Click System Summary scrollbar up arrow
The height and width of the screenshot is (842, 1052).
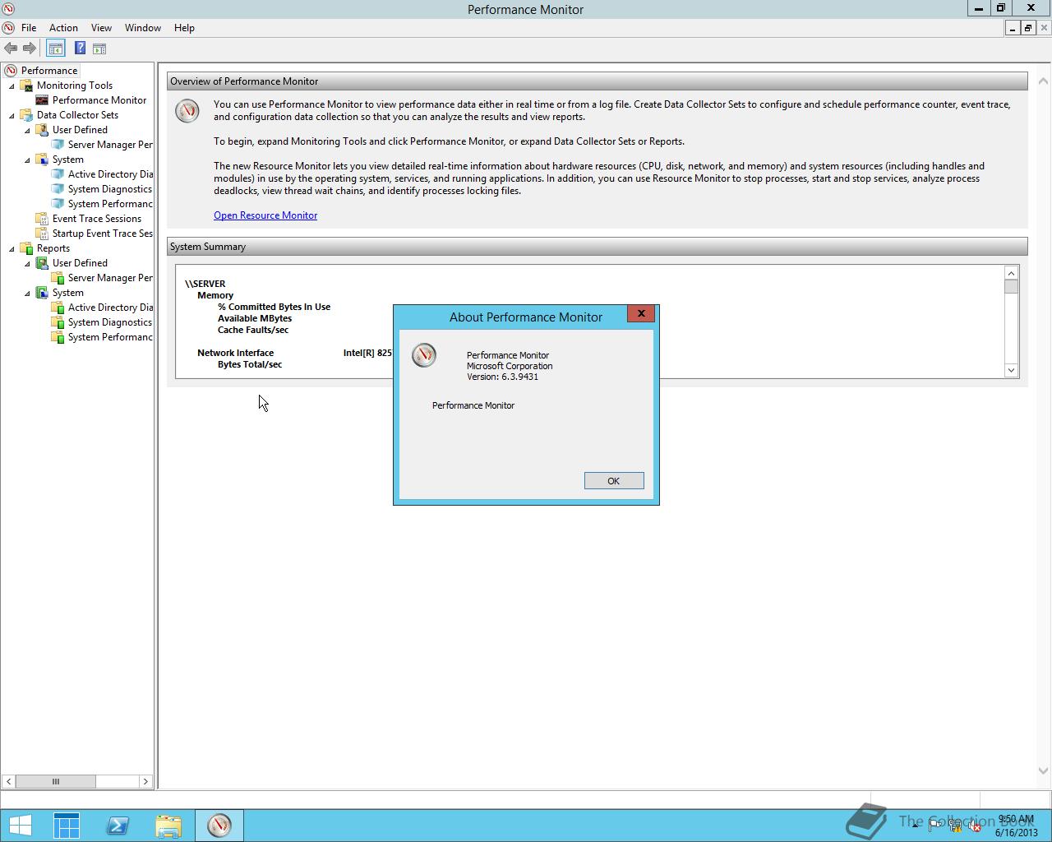1011,272
